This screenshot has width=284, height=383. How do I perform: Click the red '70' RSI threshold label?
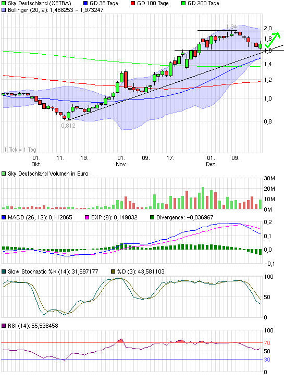click(x=267, y=343)
